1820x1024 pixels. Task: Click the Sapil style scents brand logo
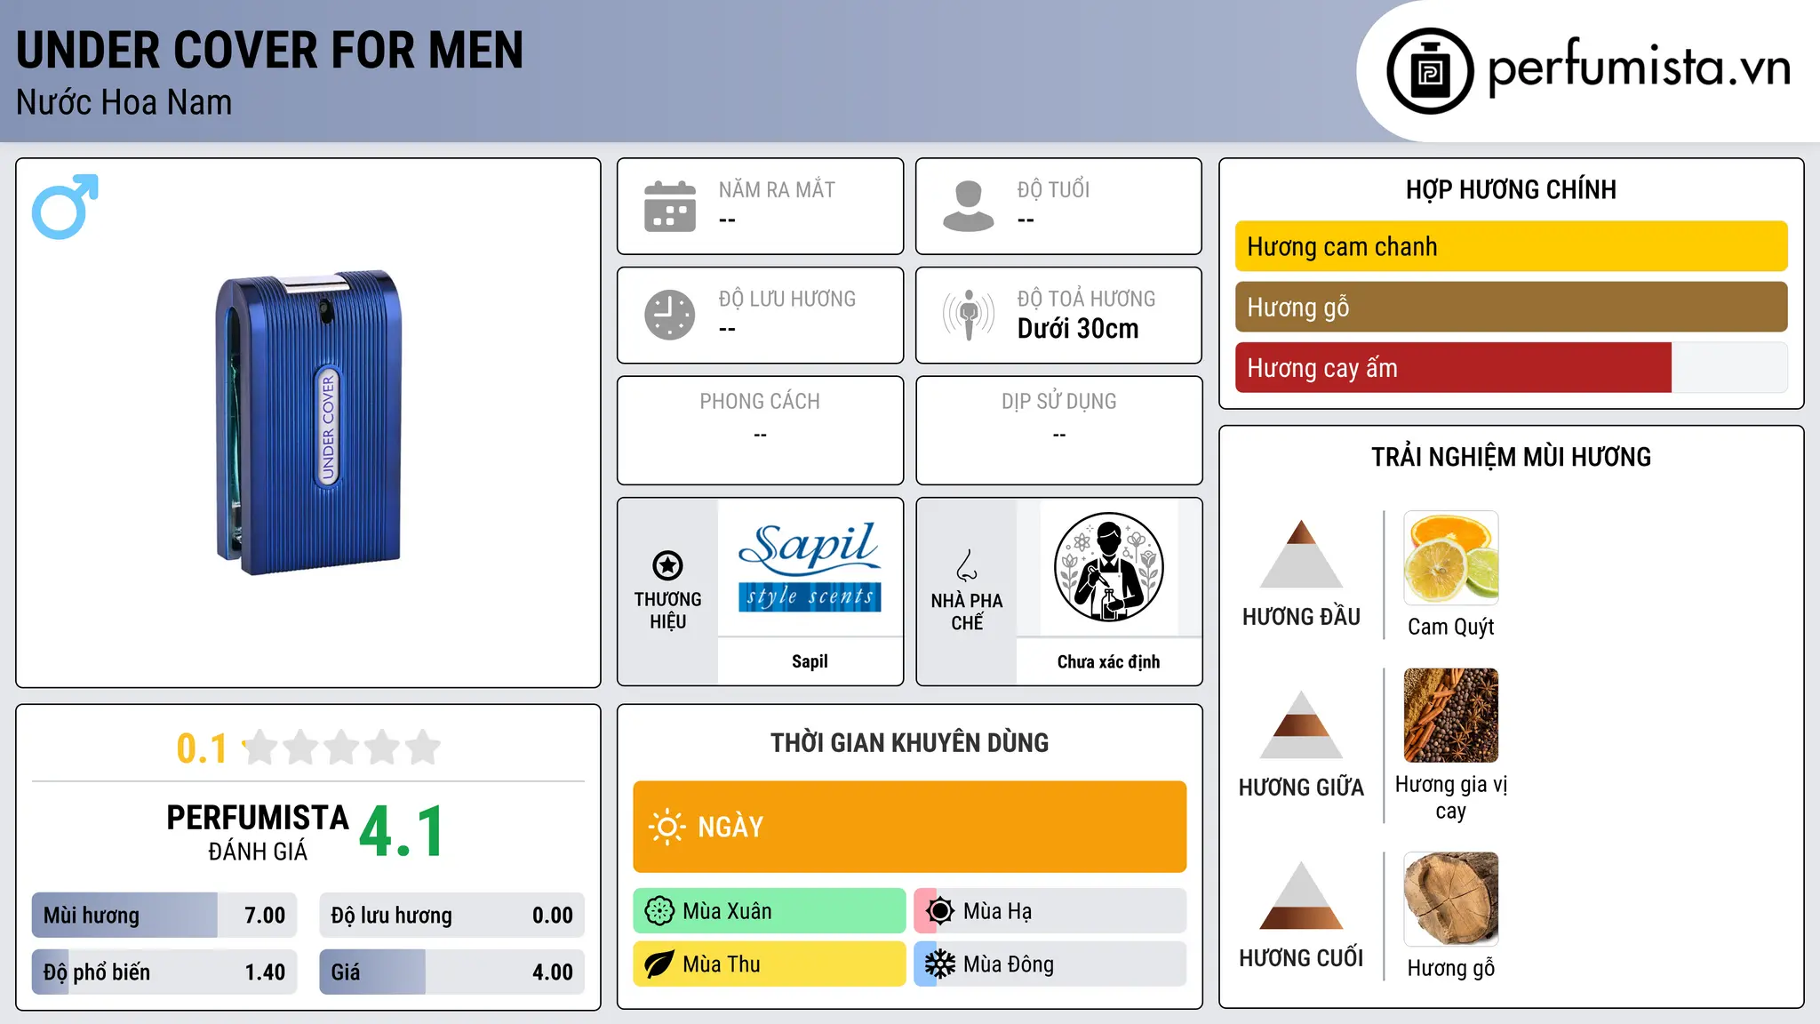click(x=810, y=567)
